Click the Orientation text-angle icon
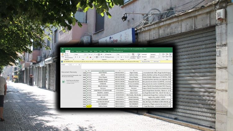233x131 pixels. pos(101,55)
